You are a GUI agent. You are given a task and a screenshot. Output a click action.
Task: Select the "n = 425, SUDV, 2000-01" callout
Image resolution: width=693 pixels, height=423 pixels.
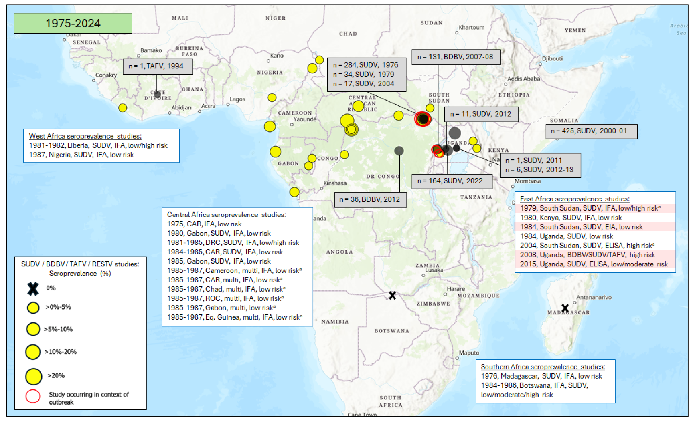pyautogui.click(x=591, y=131)
